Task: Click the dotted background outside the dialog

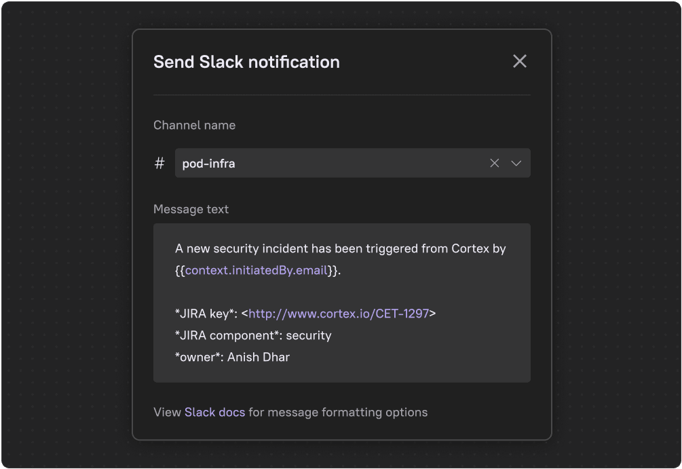Action: [65, 235]
